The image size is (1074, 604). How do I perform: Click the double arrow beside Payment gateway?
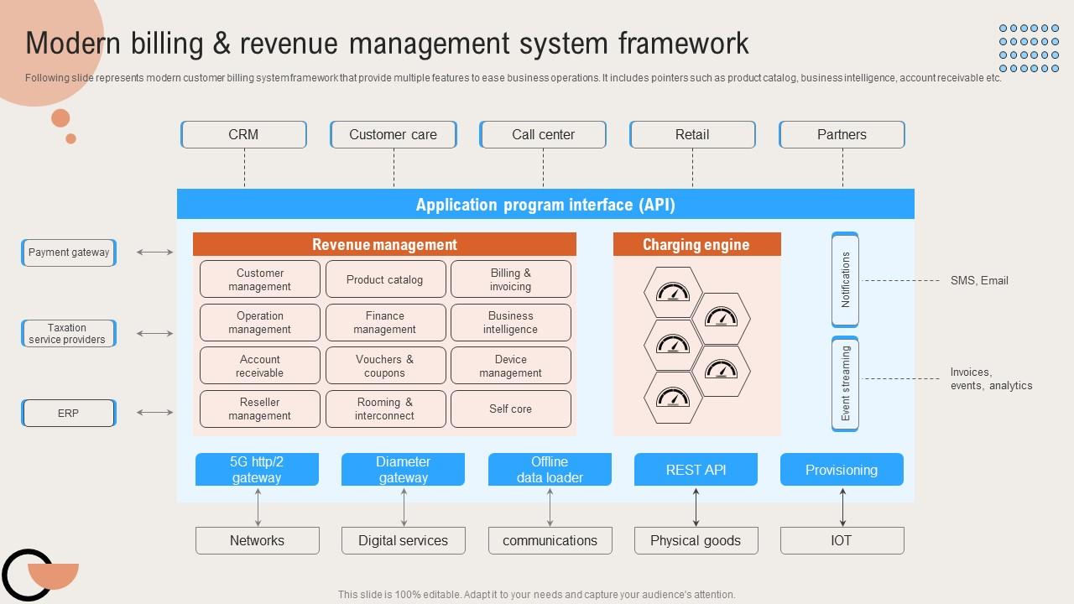(x=154, y=252)
